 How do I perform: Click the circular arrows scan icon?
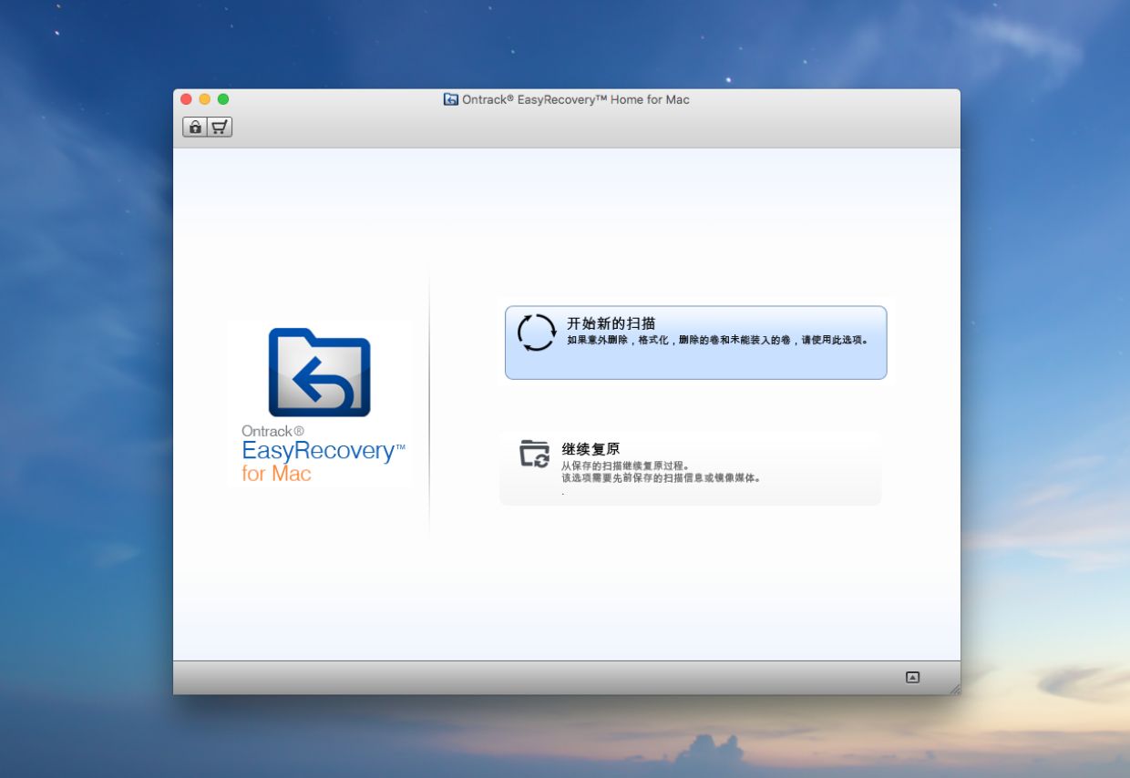coord(536,333)
